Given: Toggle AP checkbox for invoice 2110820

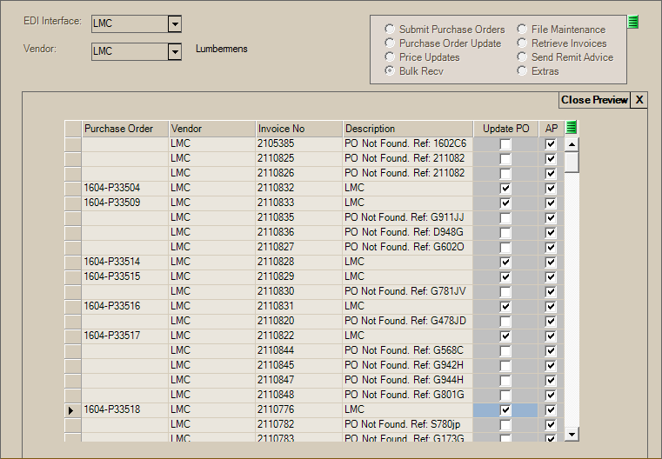Looking at the screenshot, I should coord(551,322).
